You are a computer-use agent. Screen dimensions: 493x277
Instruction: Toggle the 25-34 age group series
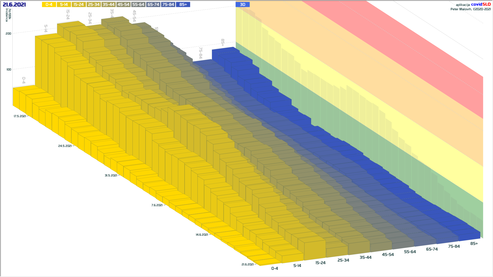[93, 5]
